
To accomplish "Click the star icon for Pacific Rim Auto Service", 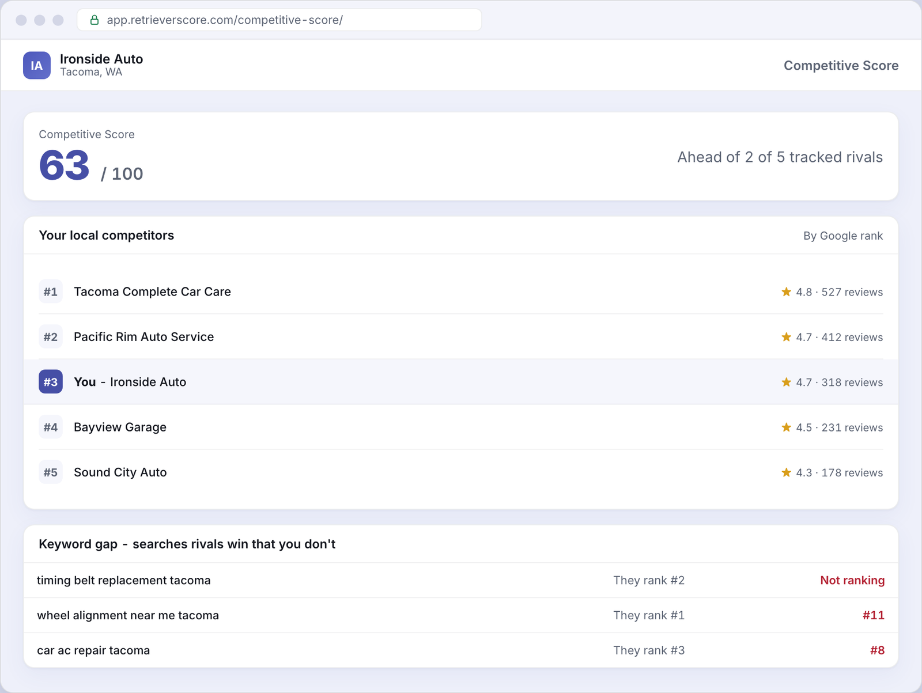I will point(786,336).
